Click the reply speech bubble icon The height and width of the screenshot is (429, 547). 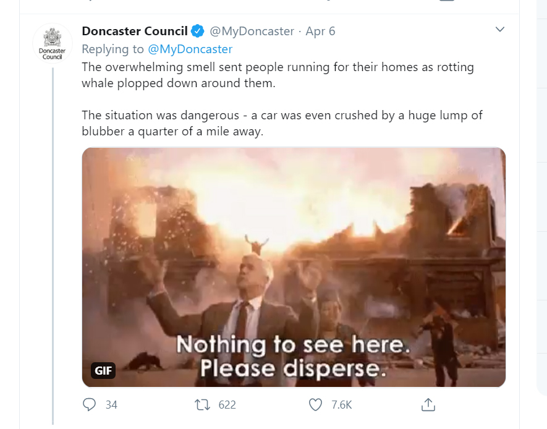89,405
